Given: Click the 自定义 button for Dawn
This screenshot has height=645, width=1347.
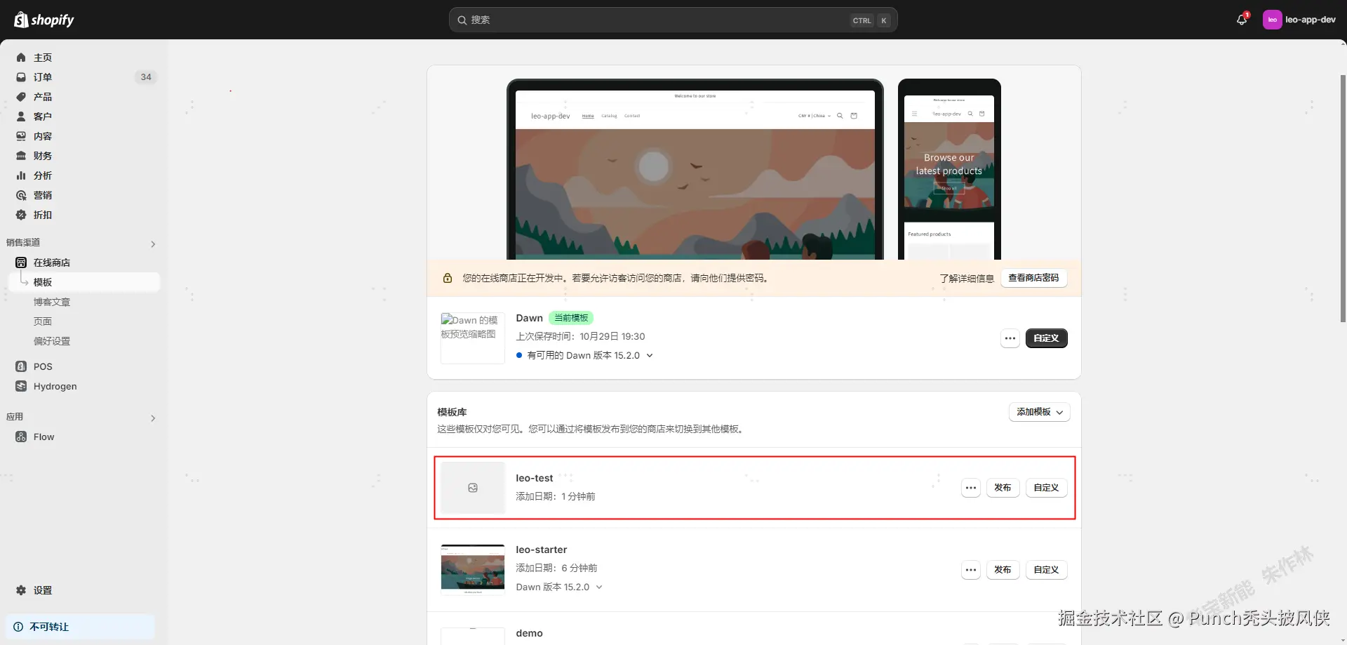Looking at the screenshot, I should [x=1046, y=338].
